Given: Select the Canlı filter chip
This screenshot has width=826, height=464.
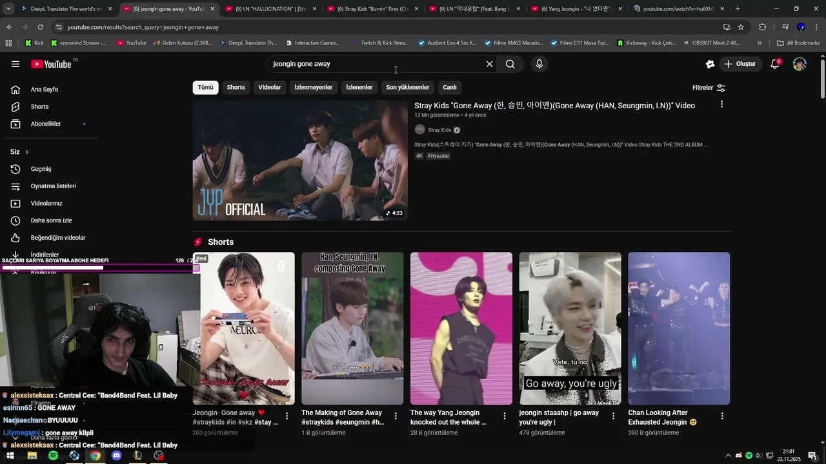Looking at the screenshot, I should pos(450,88).
